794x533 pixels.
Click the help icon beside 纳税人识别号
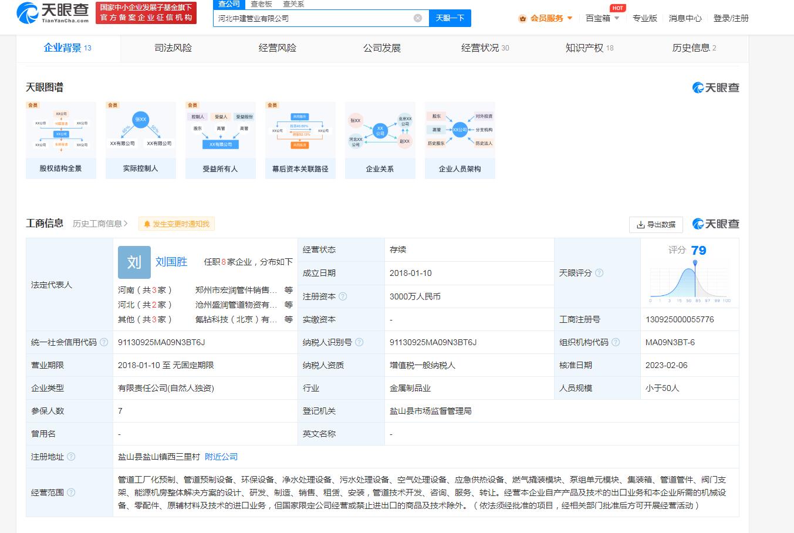click(359, 342)
